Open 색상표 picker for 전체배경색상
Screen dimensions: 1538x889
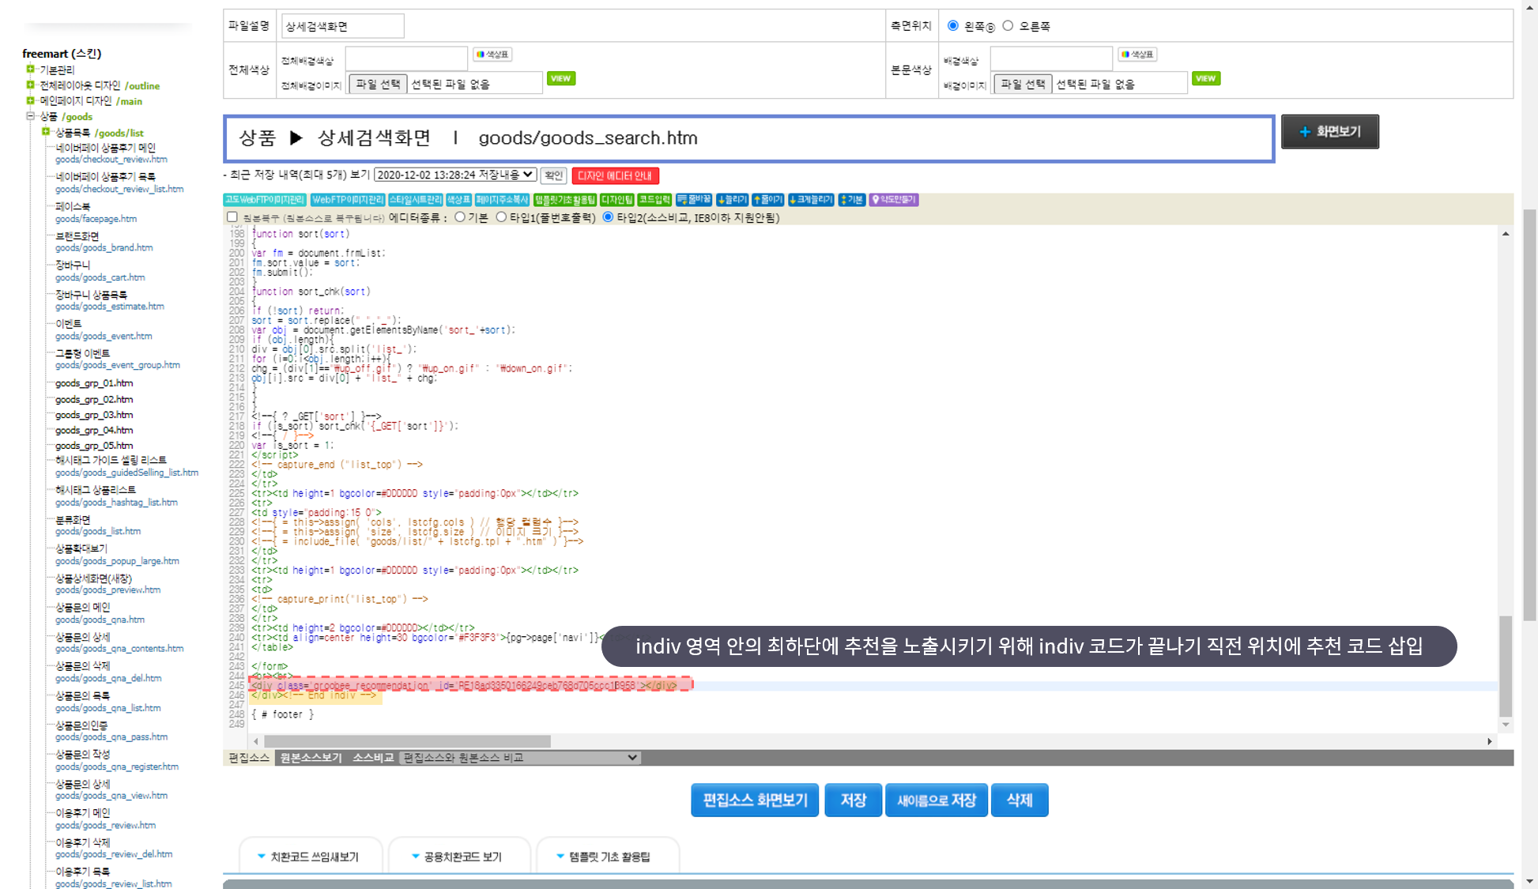click(x=492, y=55)
